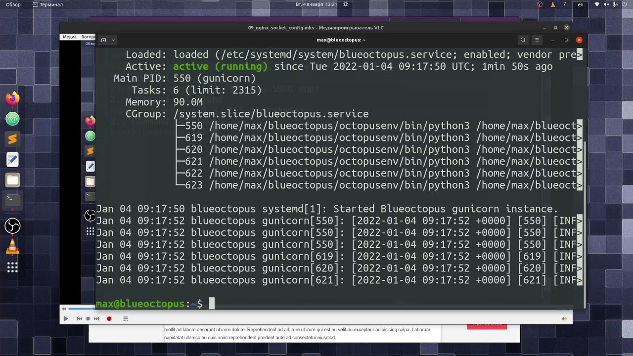
Task: Click the 'Main PID: 550 (gunicorn)' line
Action: coord(184,78)
